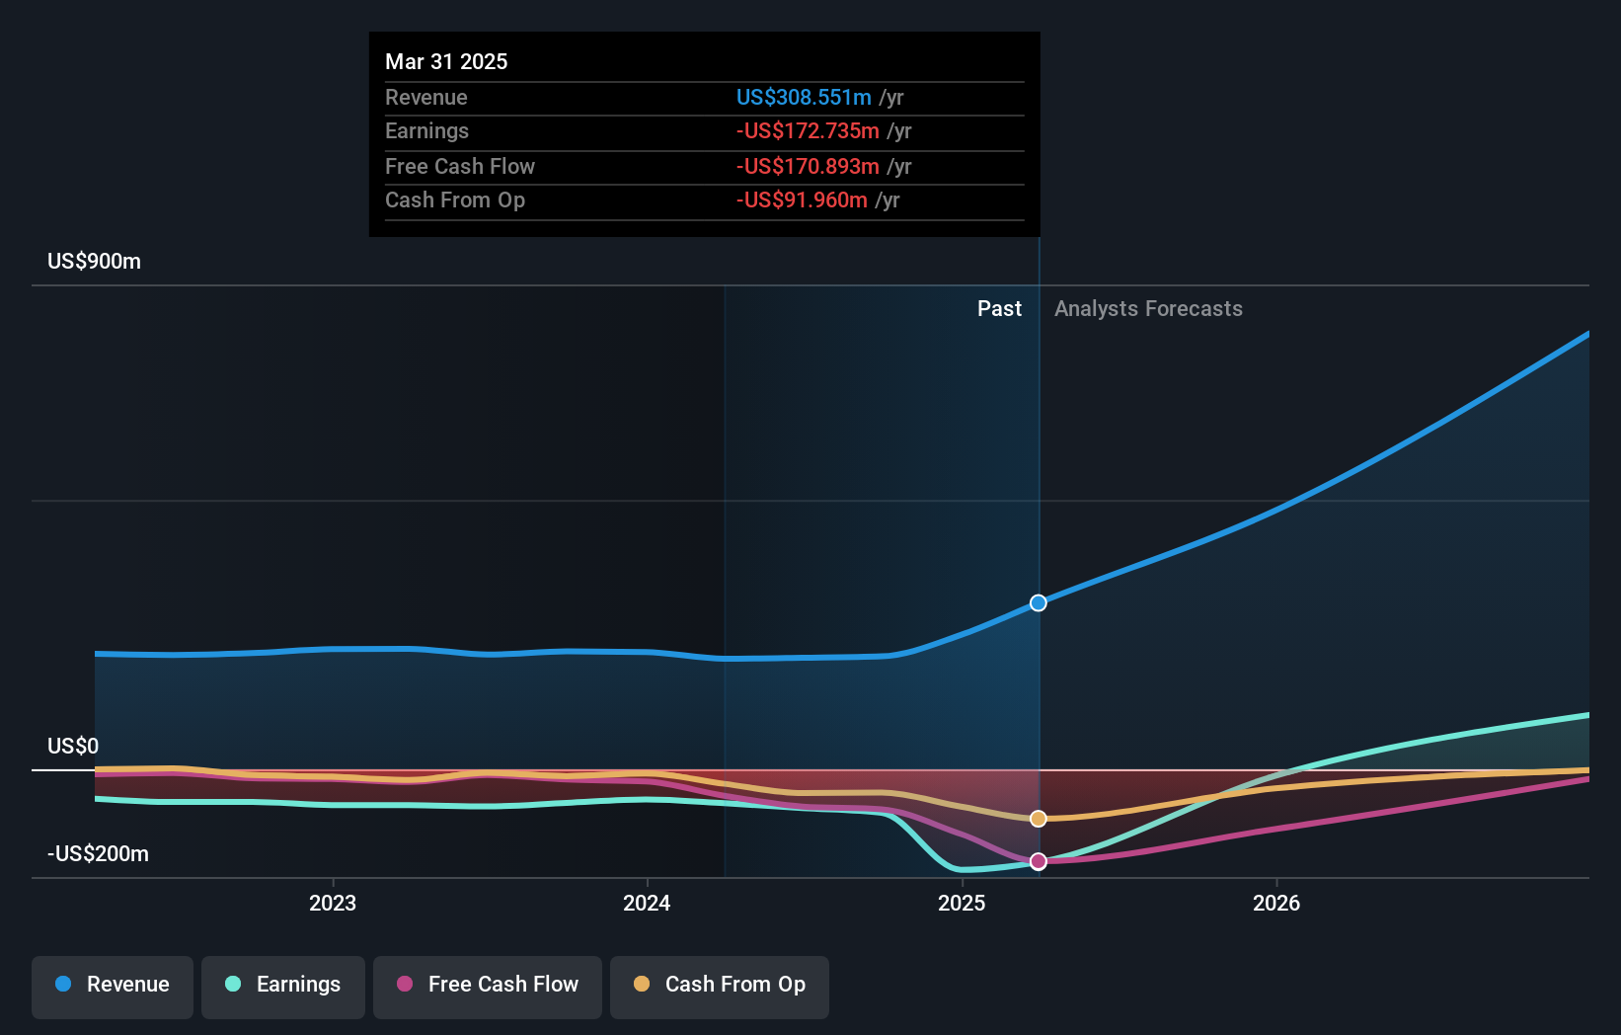Click the Past section label

(x=999, y=309)
